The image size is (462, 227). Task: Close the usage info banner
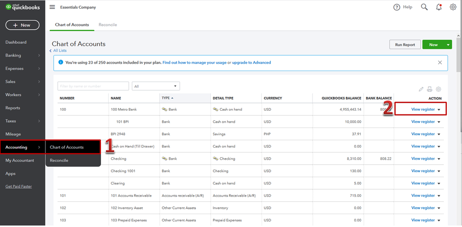point(440,63)
